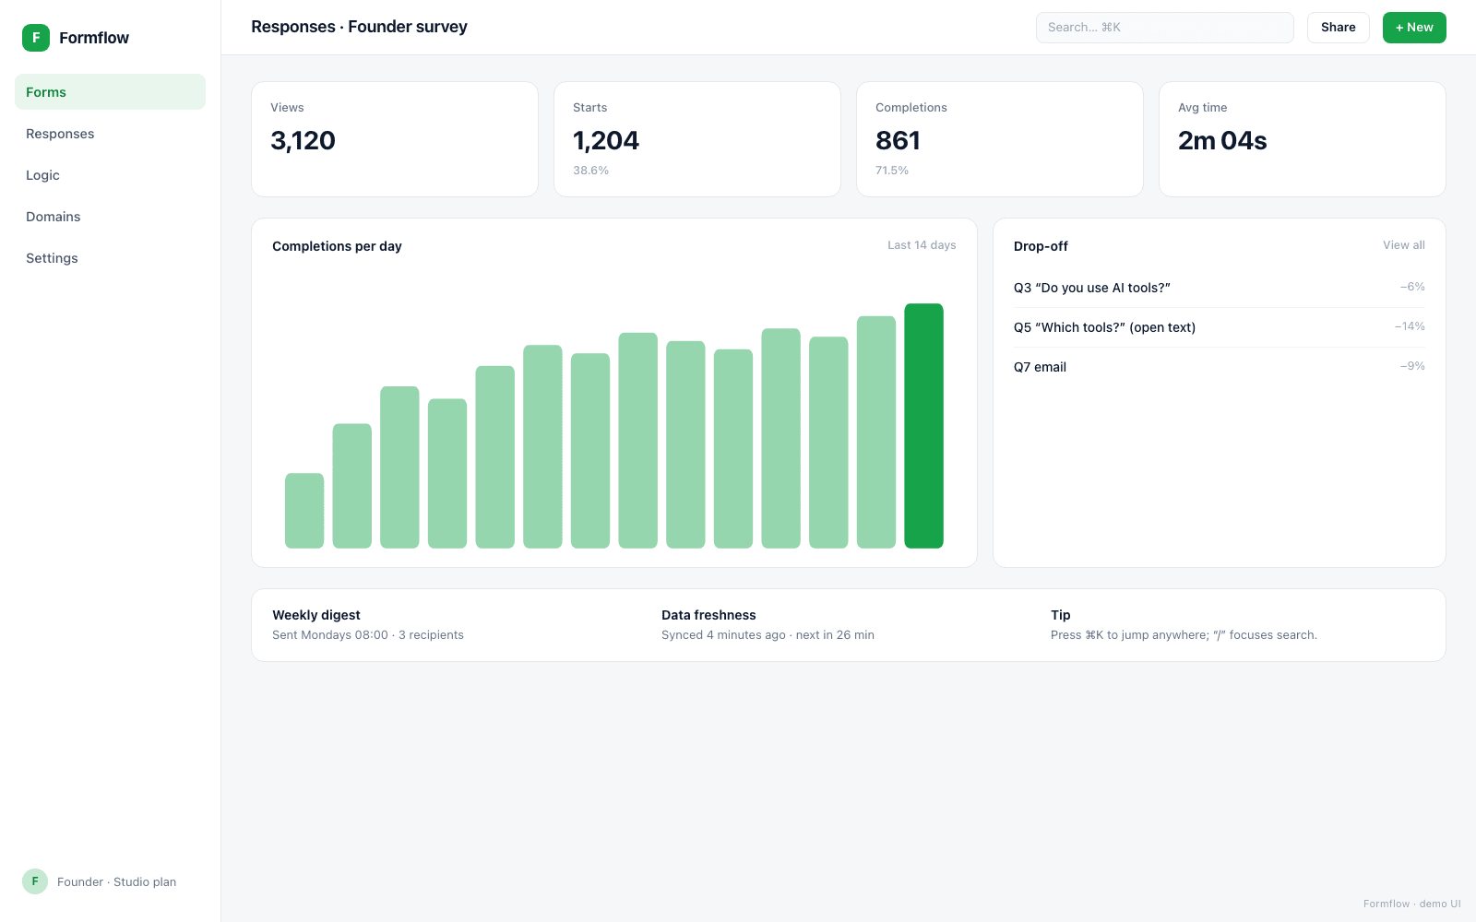The width and height of the screenshot is (1476, 922).
Task: Click the Data freshness heading
Action: tap(708, 615)
